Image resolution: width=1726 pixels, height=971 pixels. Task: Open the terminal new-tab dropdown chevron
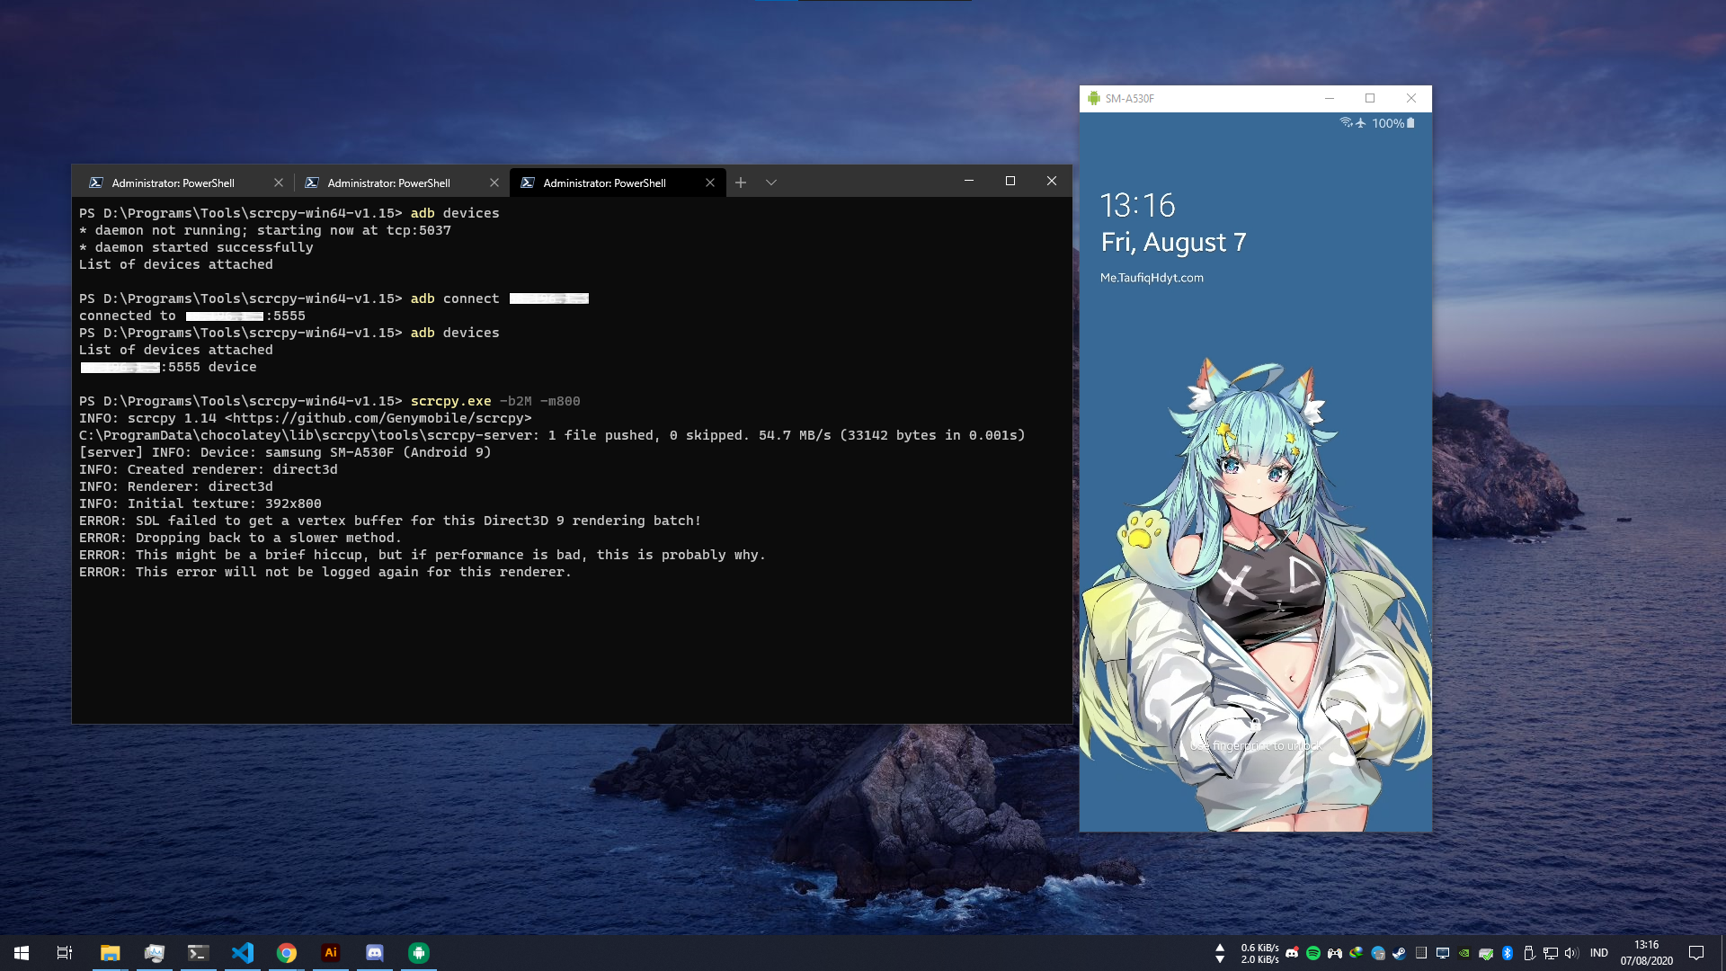771,183
